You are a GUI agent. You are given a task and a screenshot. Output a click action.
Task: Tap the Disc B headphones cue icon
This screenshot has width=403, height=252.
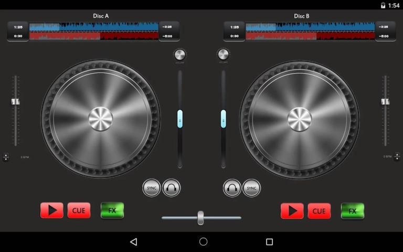tap(232, 187)
